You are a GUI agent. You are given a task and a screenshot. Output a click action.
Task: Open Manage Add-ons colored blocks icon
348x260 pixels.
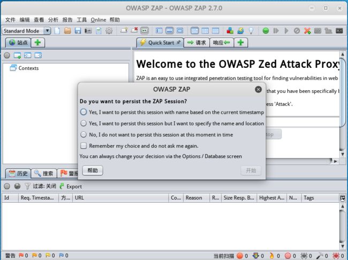tap(230, 30)
